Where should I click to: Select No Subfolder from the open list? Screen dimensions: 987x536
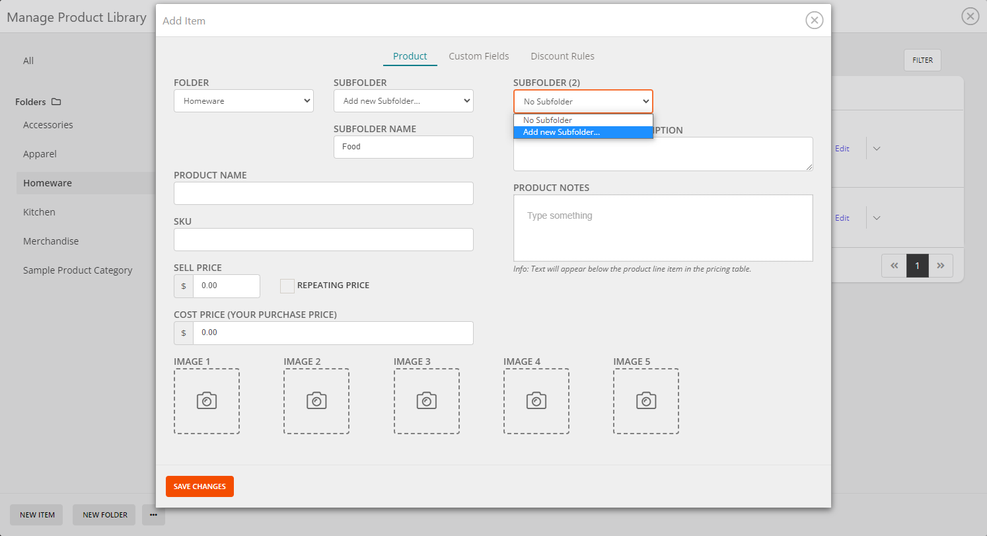[x=583, y=120]
